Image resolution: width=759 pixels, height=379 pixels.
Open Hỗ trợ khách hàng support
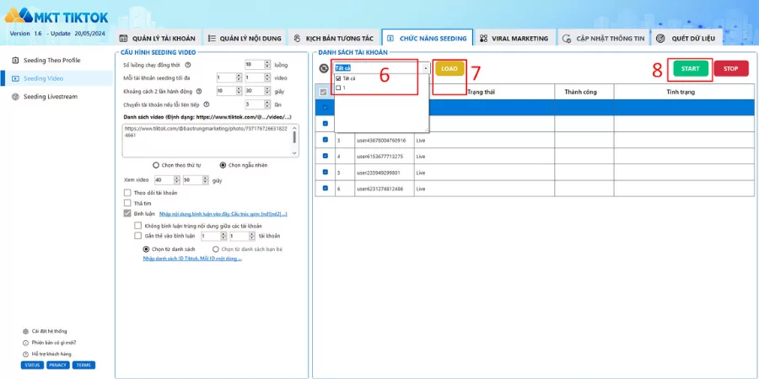point(25,354)
